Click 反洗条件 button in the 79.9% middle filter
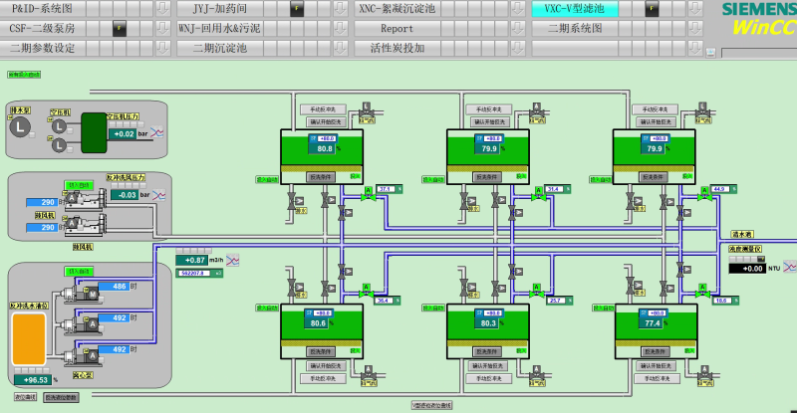This screenshot has height=413, width=797. tap(487, 177)
